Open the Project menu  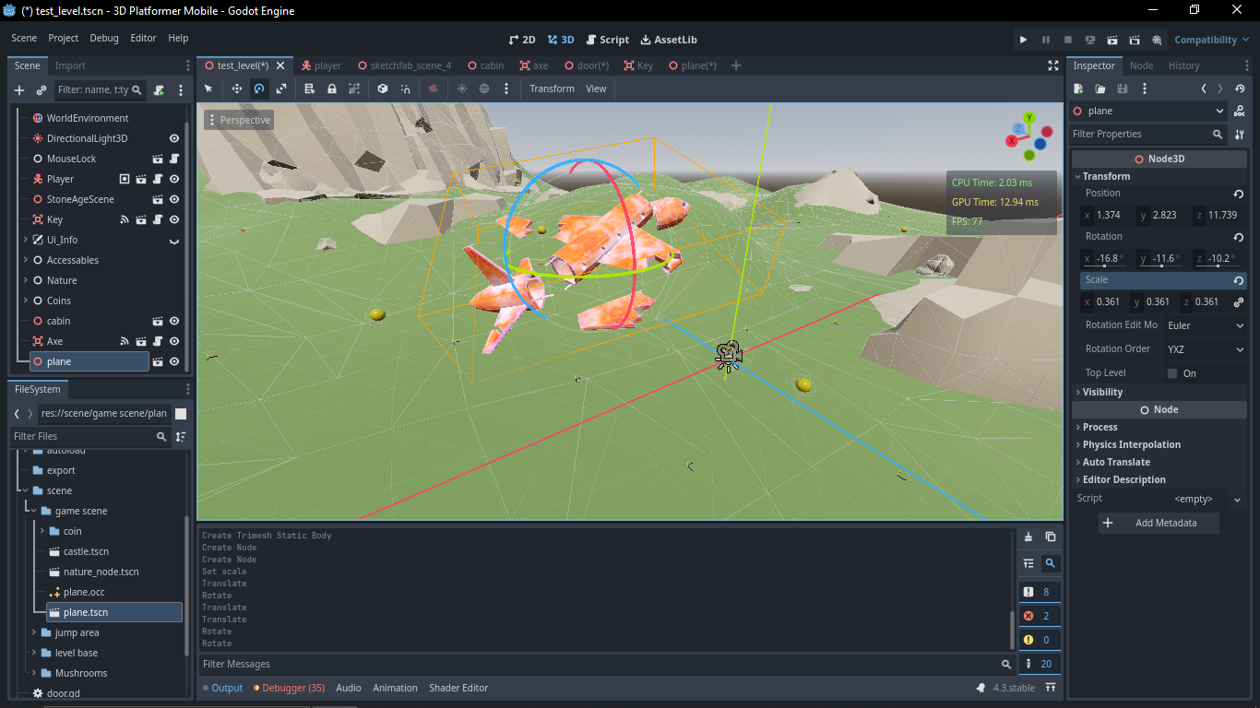(64, 38)
